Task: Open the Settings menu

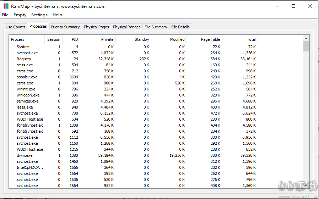Action: point(39,15)
